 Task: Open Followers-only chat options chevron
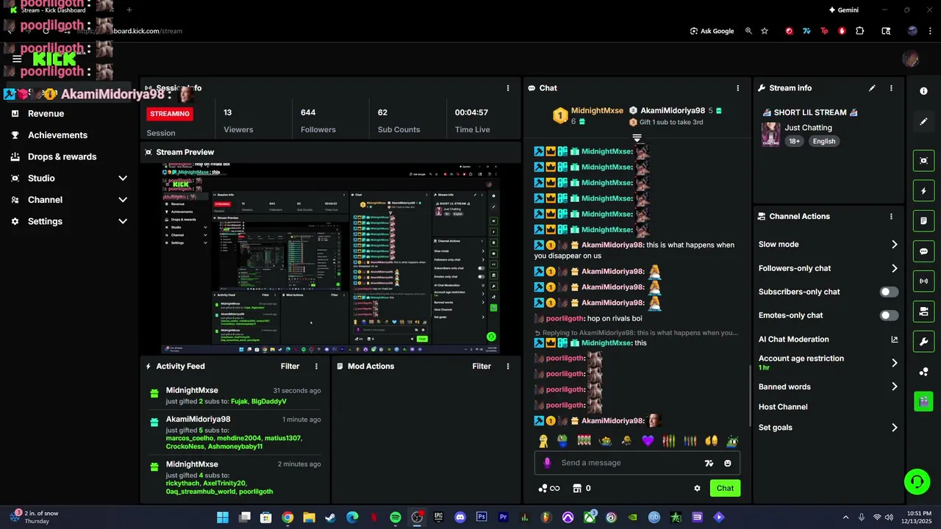[895, 268]
